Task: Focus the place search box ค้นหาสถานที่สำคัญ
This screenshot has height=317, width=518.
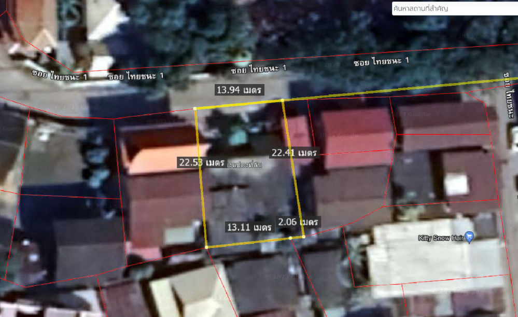Action: [454, 8]
